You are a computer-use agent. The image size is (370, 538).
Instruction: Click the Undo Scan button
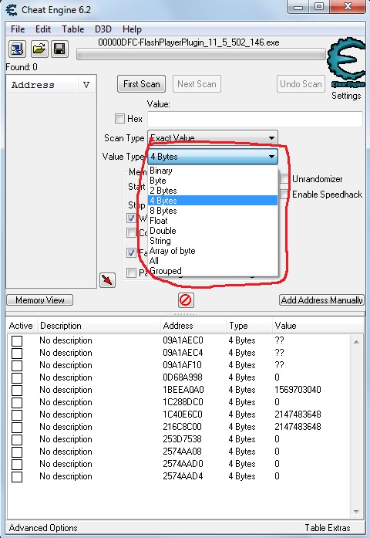click(301, 84)
